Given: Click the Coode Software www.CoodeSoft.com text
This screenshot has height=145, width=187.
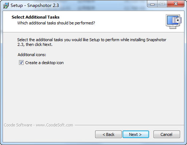Looking at the screenshot, I should point(39,125).
